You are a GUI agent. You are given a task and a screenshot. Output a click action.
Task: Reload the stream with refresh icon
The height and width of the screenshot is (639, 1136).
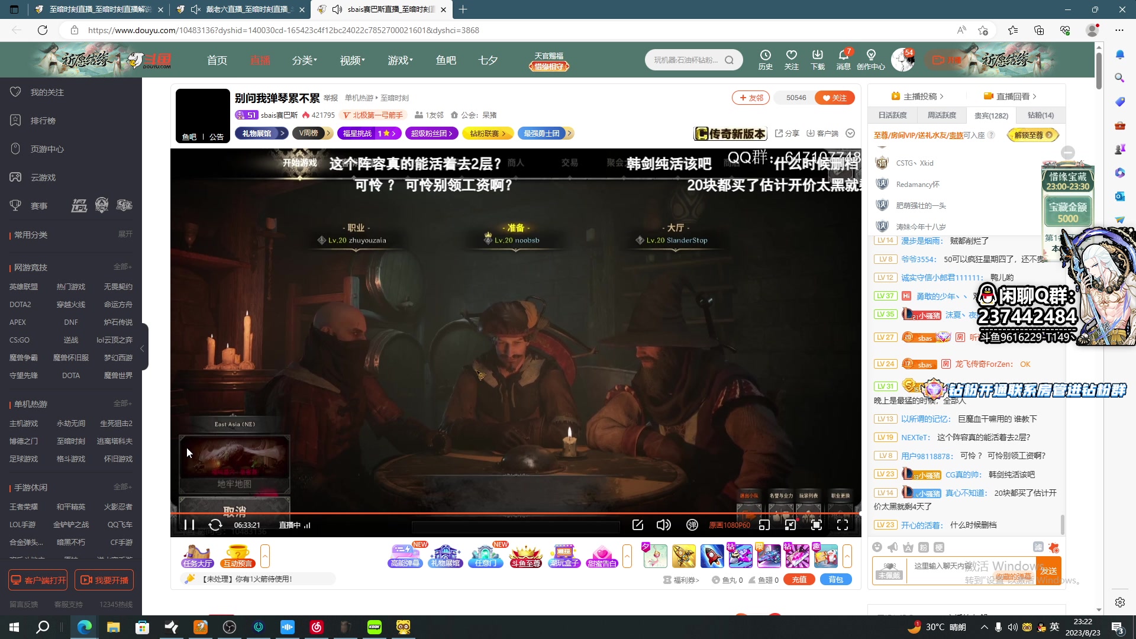215,525
